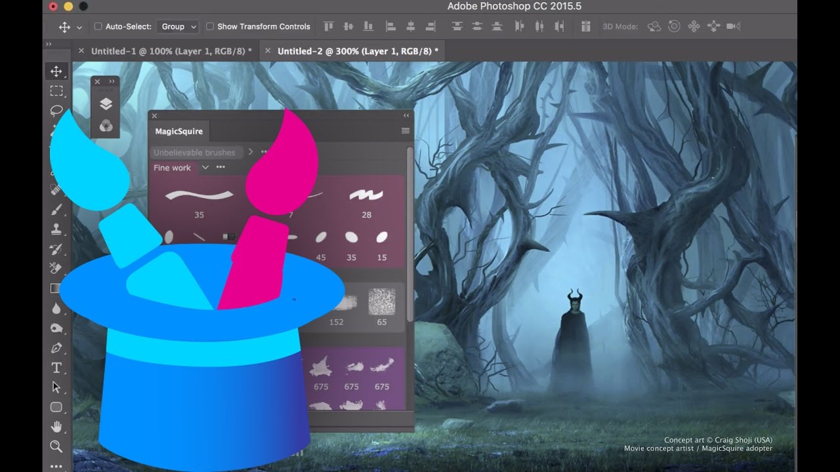
Task: Click Distribute Vertical Centers icon
Action: tap(477, 26)
